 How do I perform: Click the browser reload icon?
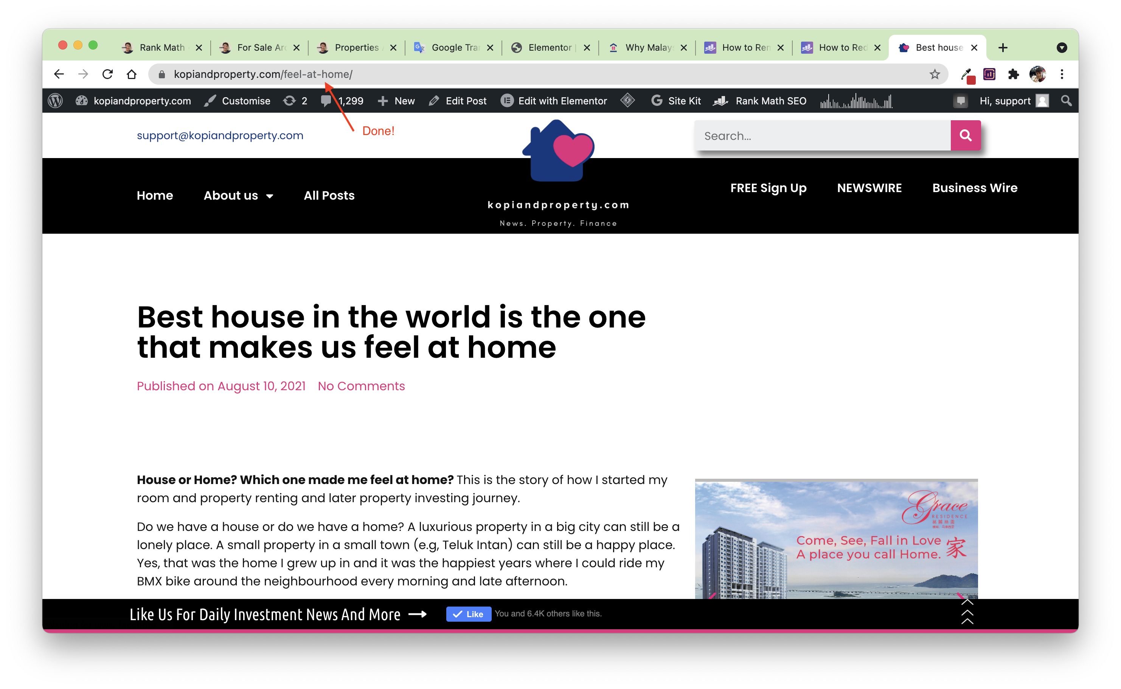click(107, 74)
